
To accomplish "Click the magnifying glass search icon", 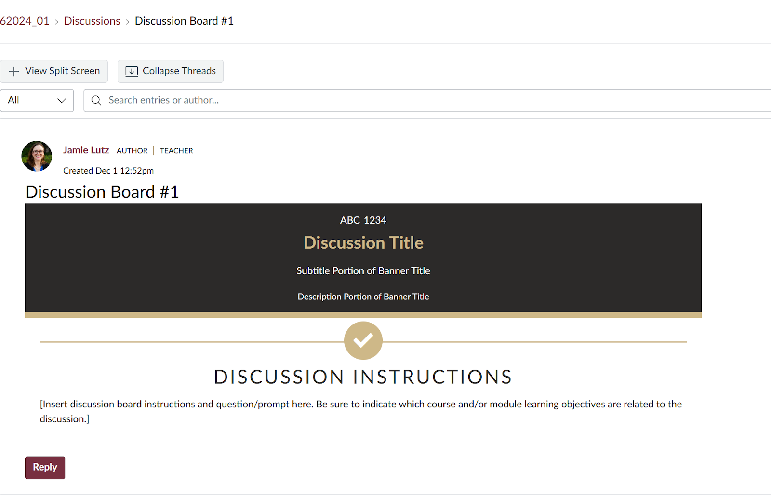I will (96, 100).
